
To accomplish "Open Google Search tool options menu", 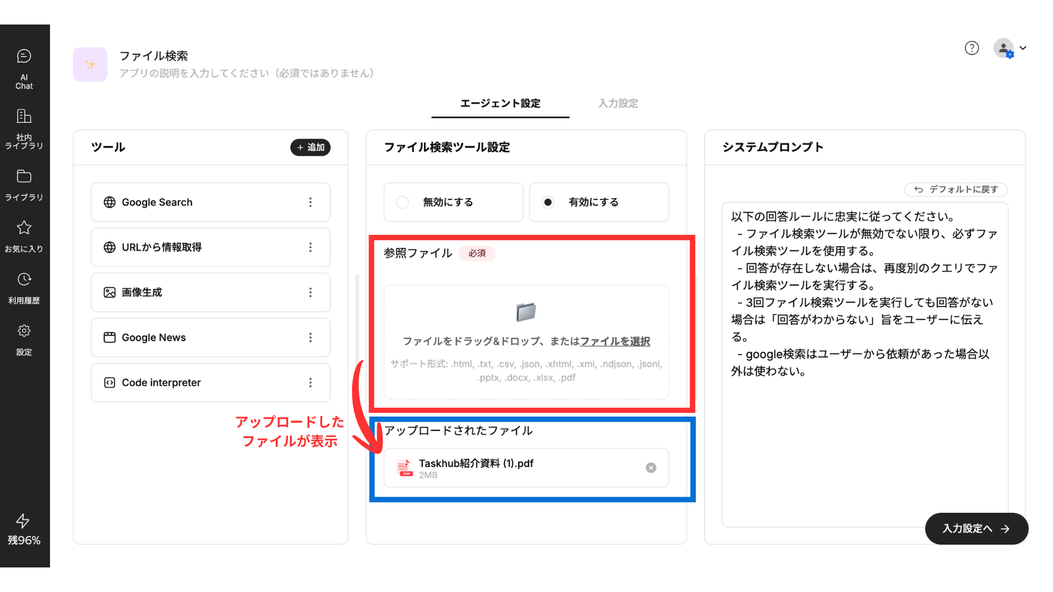I will [310, 202].
